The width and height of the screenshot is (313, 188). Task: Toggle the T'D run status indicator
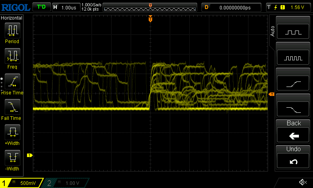point(41,7)
